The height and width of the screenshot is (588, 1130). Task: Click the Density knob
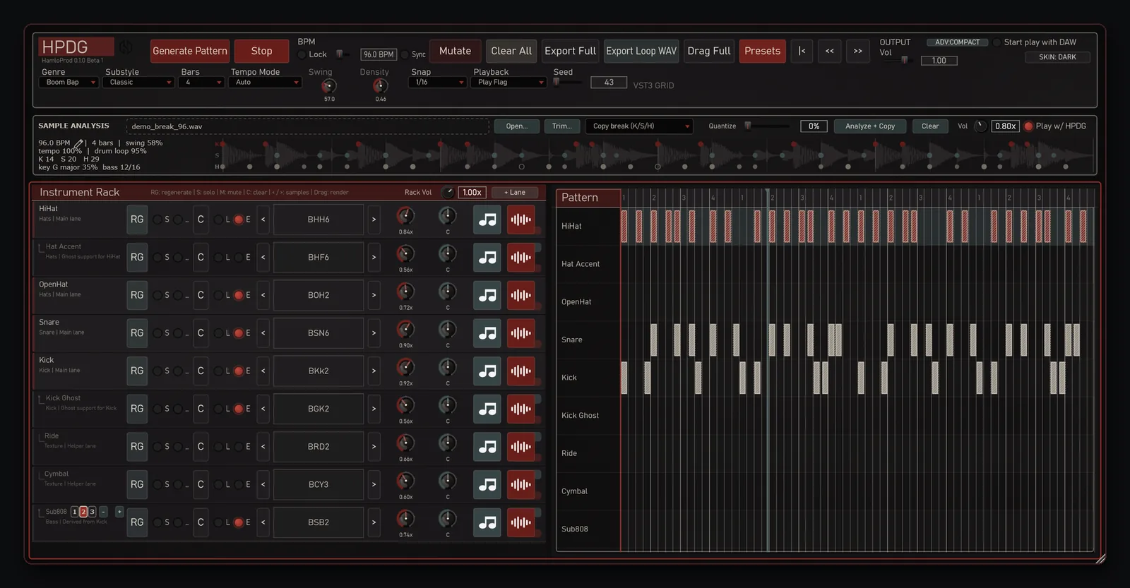tap(380, 86)
